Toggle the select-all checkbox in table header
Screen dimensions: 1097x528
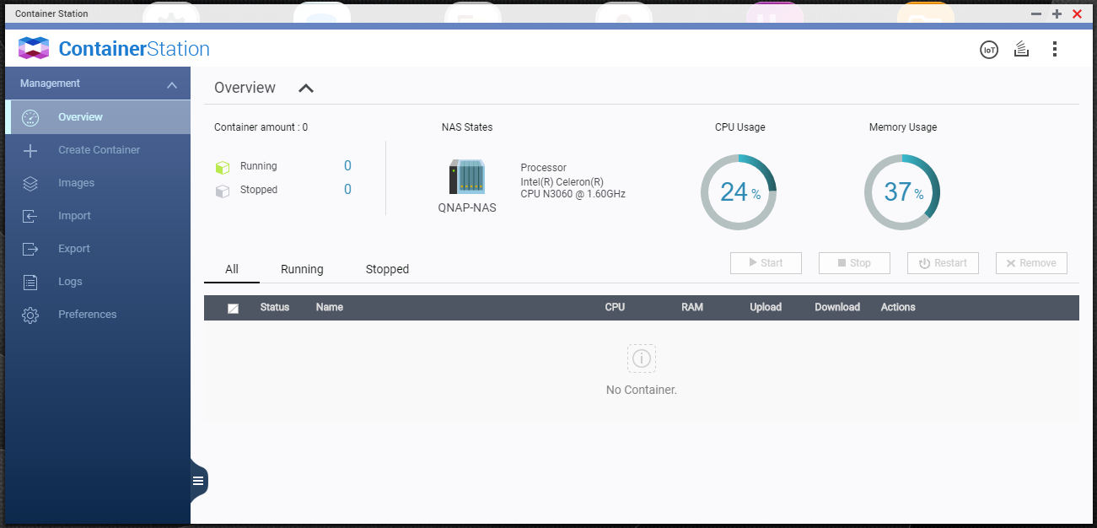tap(234, 308)
